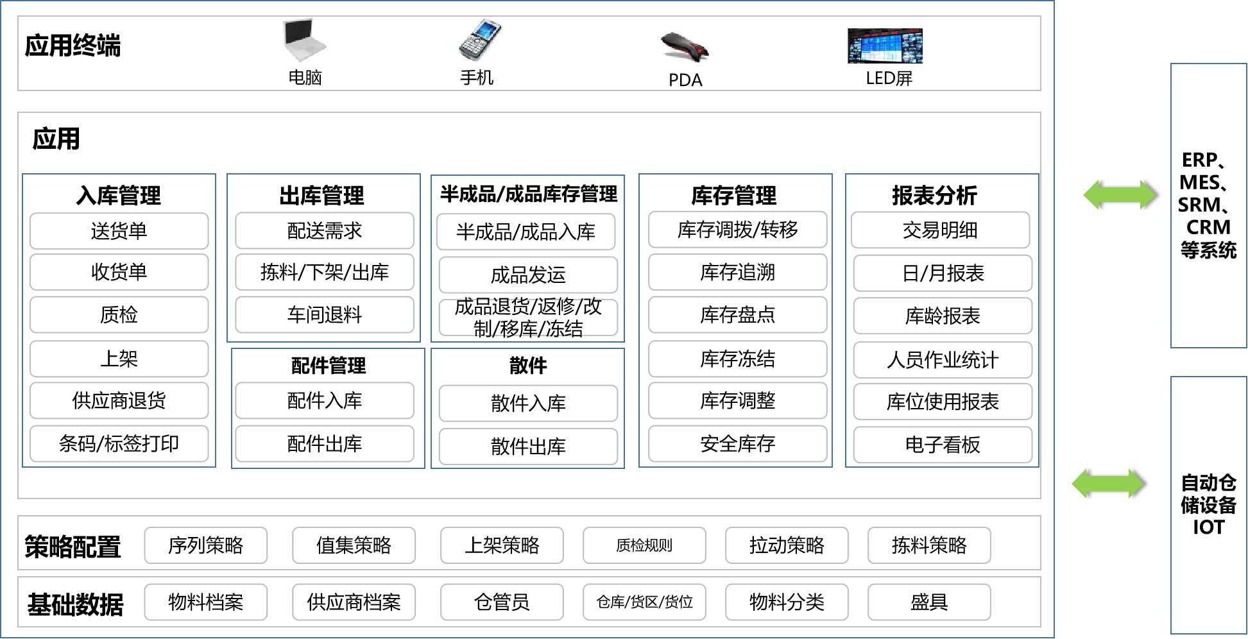
Task: Open 条码/标签打印 item
Action: tap(119, 443)
